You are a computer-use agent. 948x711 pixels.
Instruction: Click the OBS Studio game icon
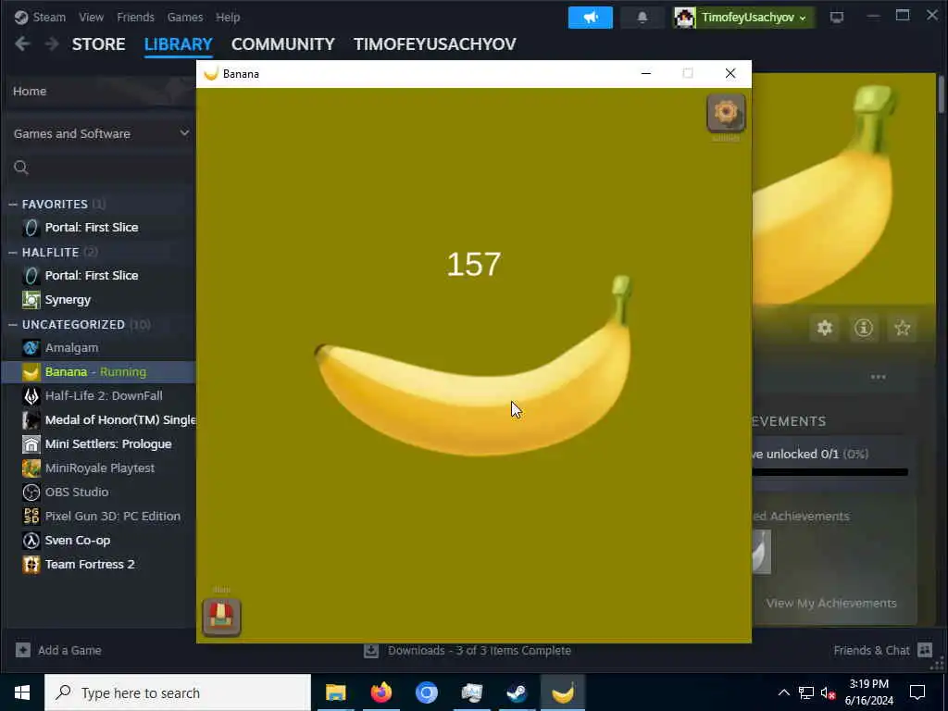(31, 493)
